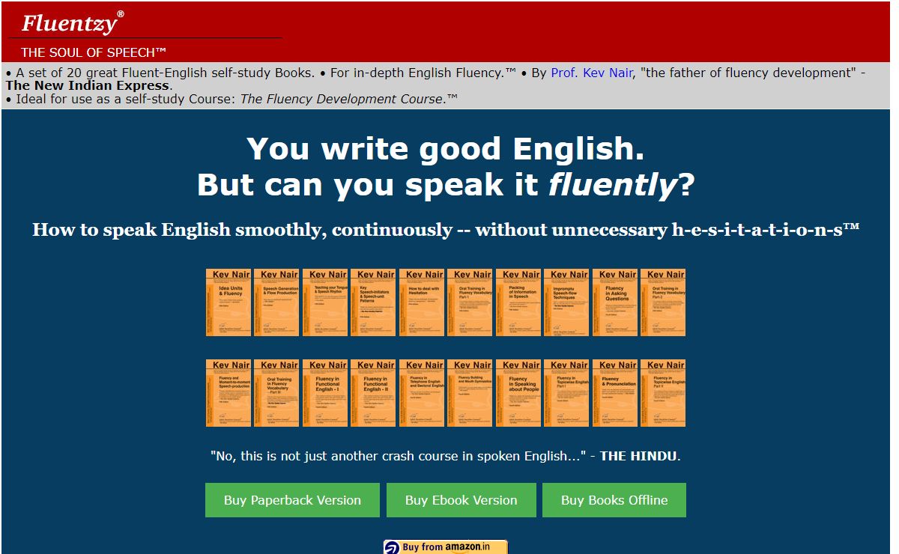The image size is (899, 554).
Task: Click the Buy Ebook Version button
Action: [461, 500]
